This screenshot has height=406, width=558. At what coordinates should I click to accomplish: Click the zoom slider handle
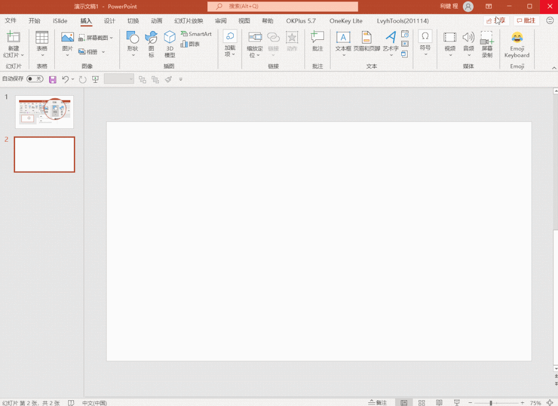[x=491, y=402]
